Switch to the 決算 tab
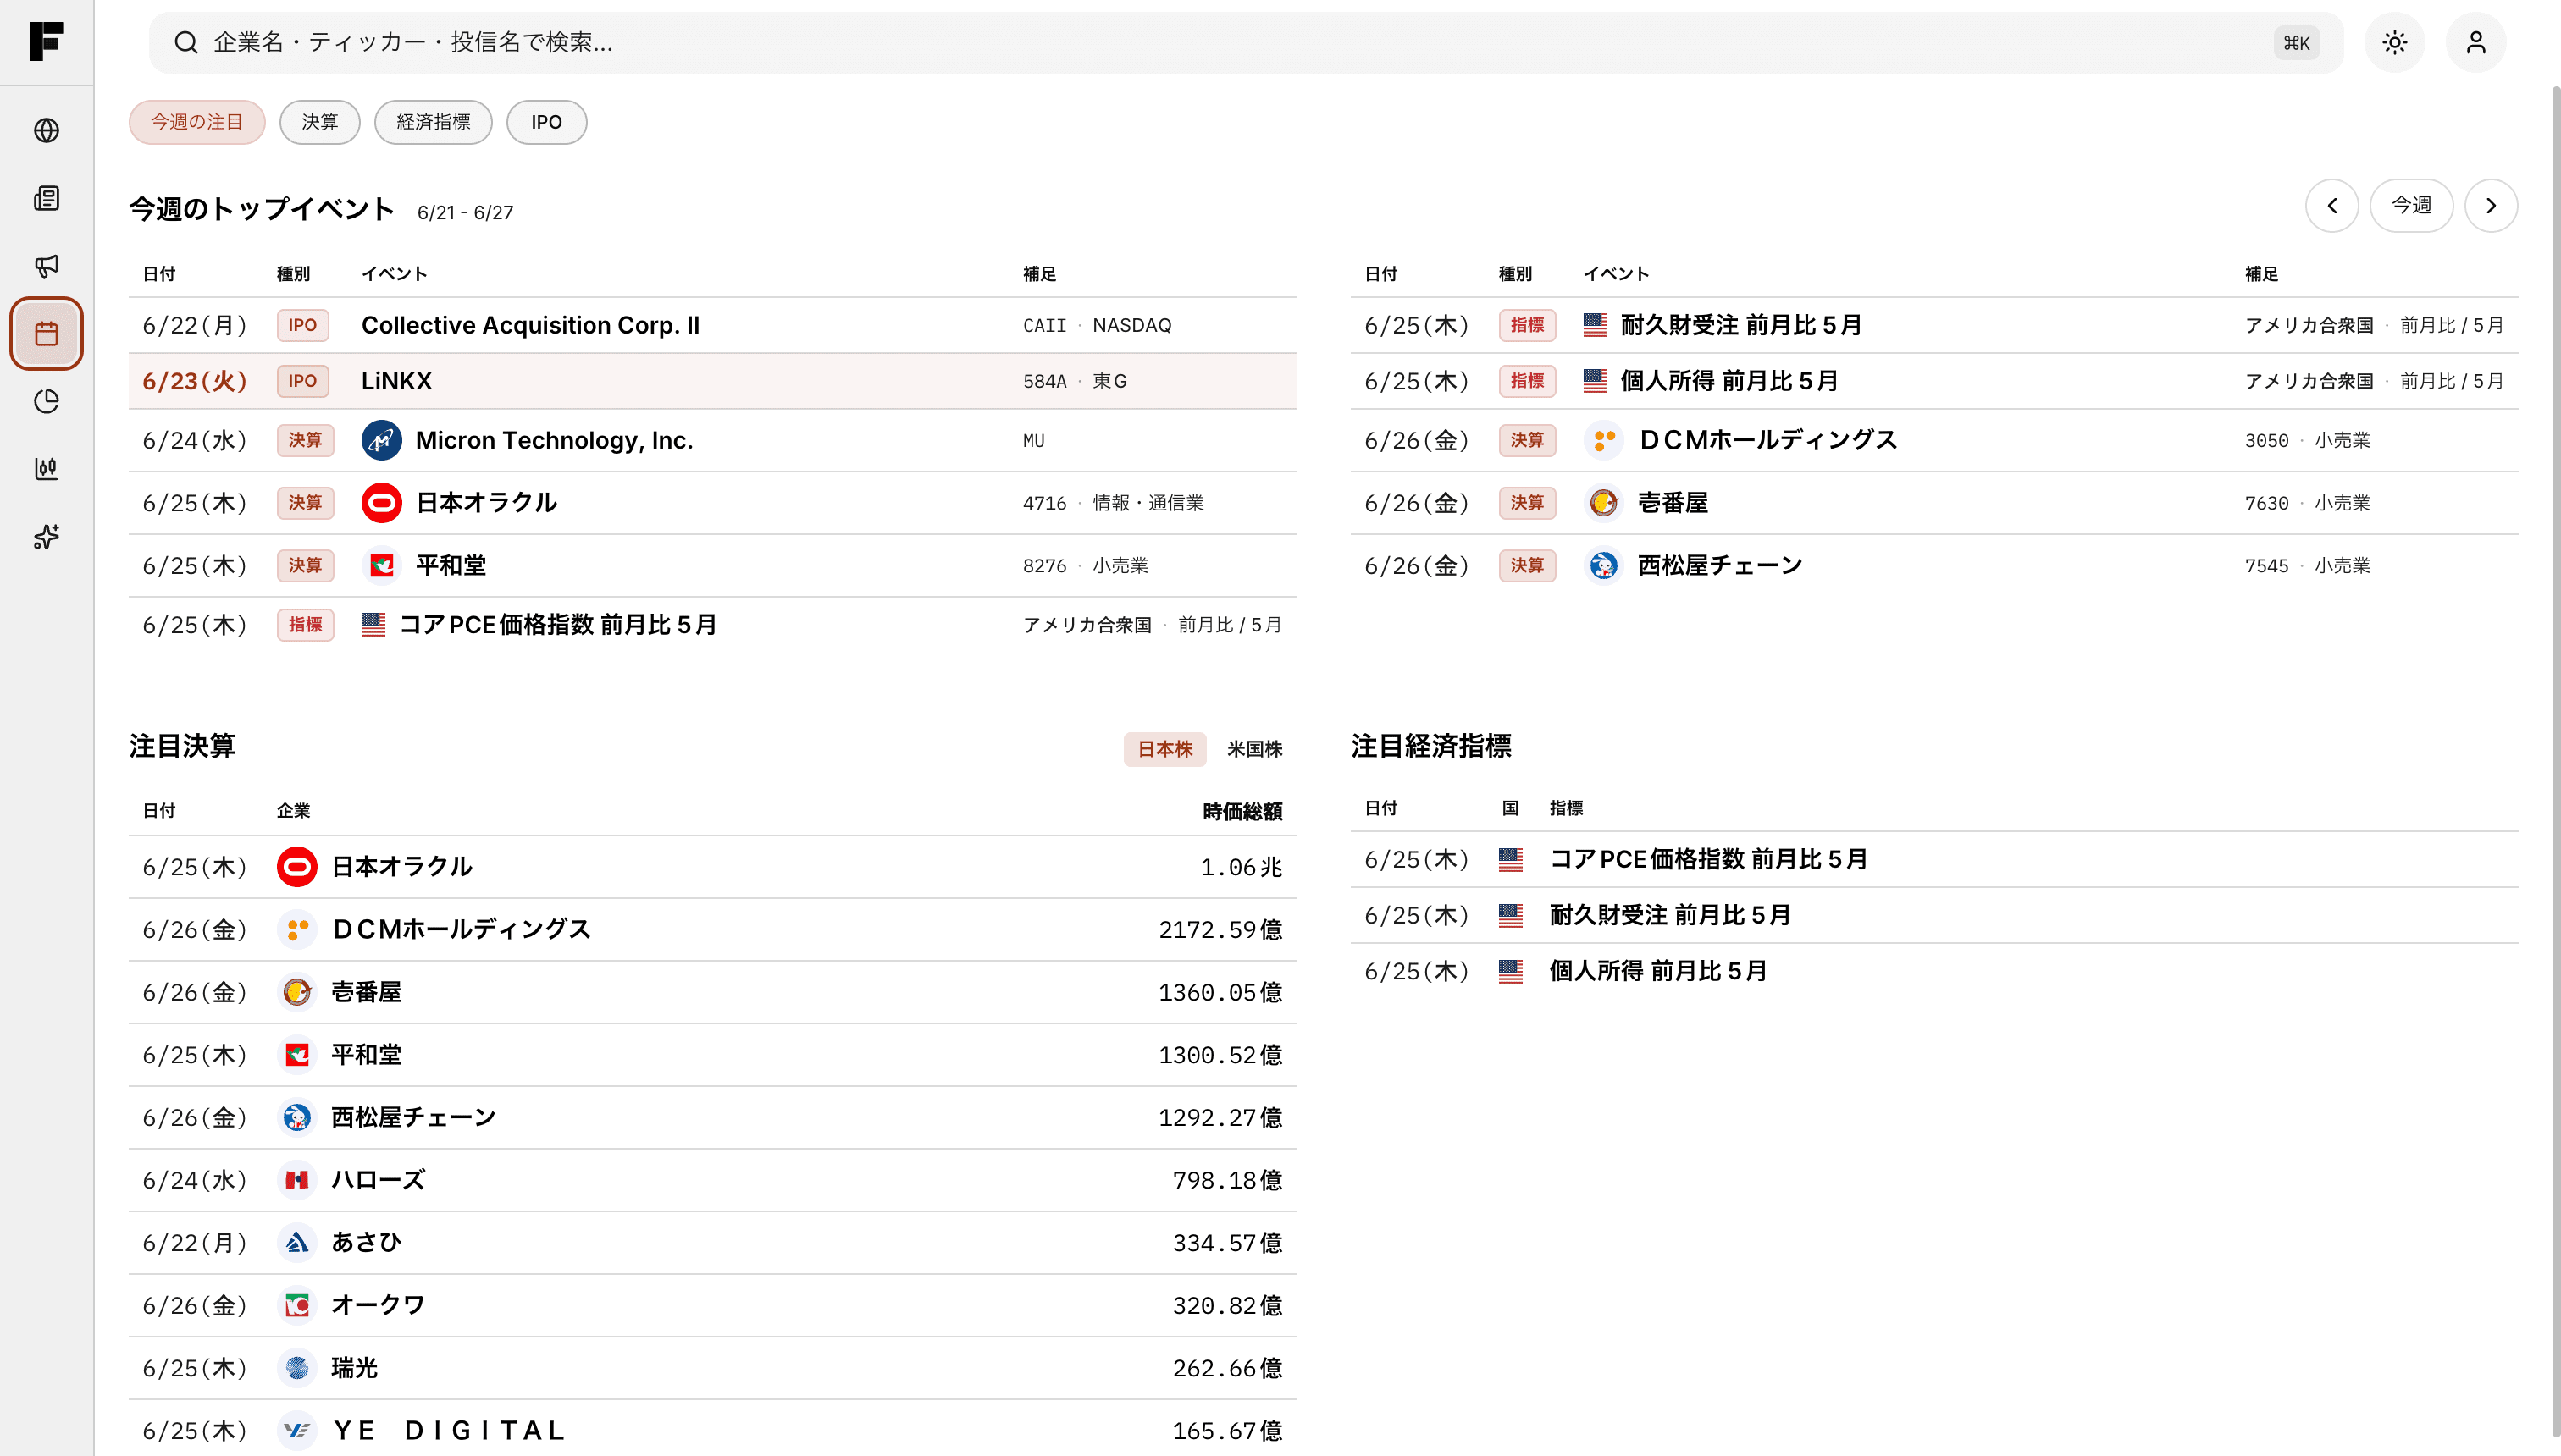Image resolution: width=2561 pixels, height=1456 pixels. [x=320, y=122]
